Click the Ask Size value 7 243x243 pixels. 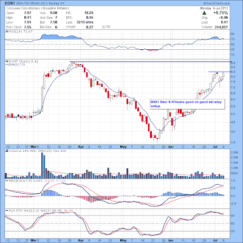click(56, 18)
